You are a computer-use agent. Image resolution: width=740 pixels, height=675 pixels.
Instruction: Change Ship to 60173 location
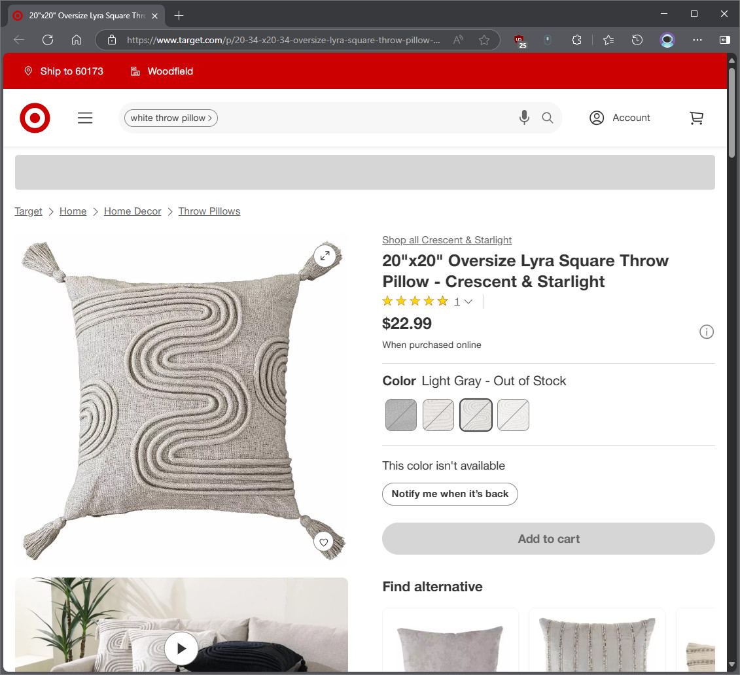(63, 71)
